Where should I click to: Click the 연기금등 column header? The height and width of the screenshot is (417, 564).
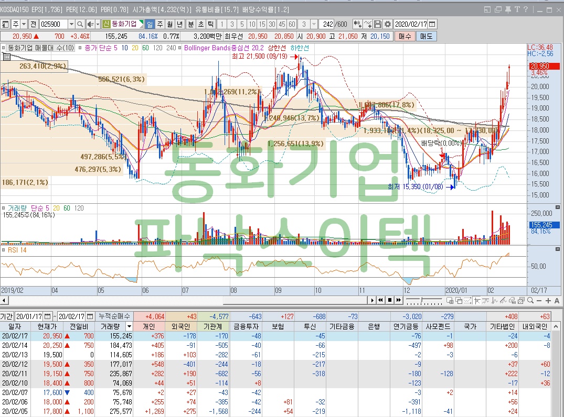click(406, 326)
